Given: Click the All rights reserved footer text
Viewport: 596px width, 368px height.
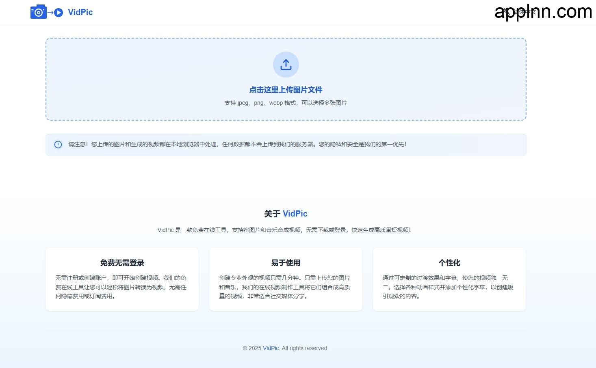Looking at the screenshot, I should click(x=305, y=348).
